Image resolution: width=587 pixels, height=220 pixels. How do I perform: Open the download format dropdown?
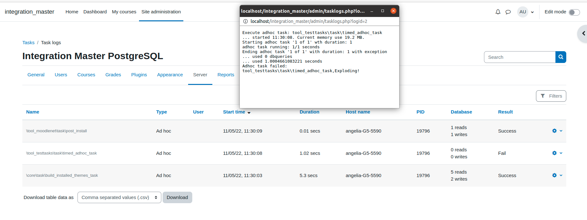point(119,197)
